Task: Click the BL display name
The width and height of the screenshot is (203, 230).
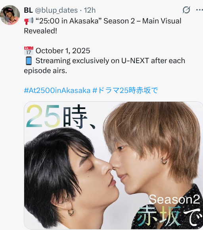Action: (28, 10)
